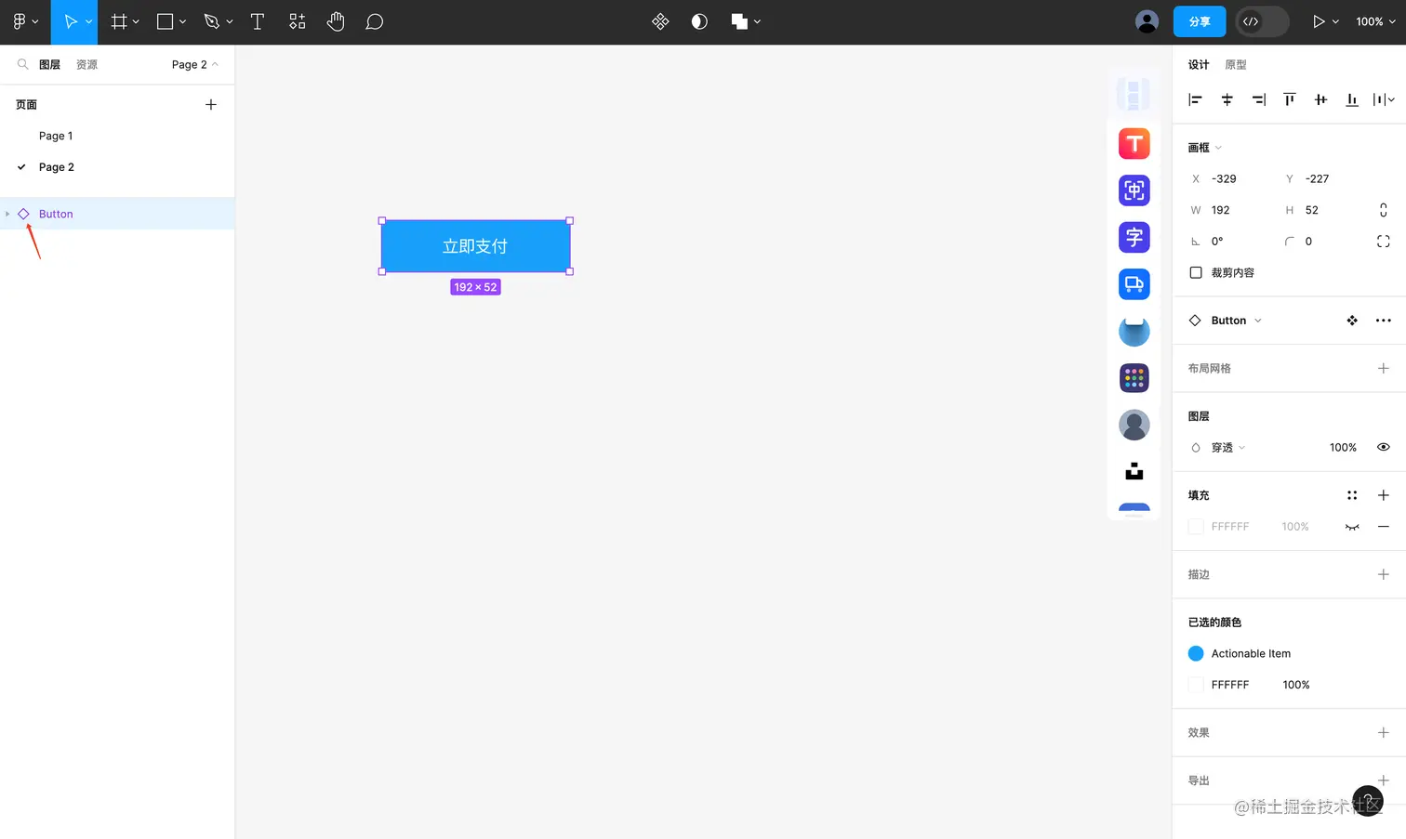Align selection to left
The height and width of the screenshot is (839, 1406).
point(1196,99)
